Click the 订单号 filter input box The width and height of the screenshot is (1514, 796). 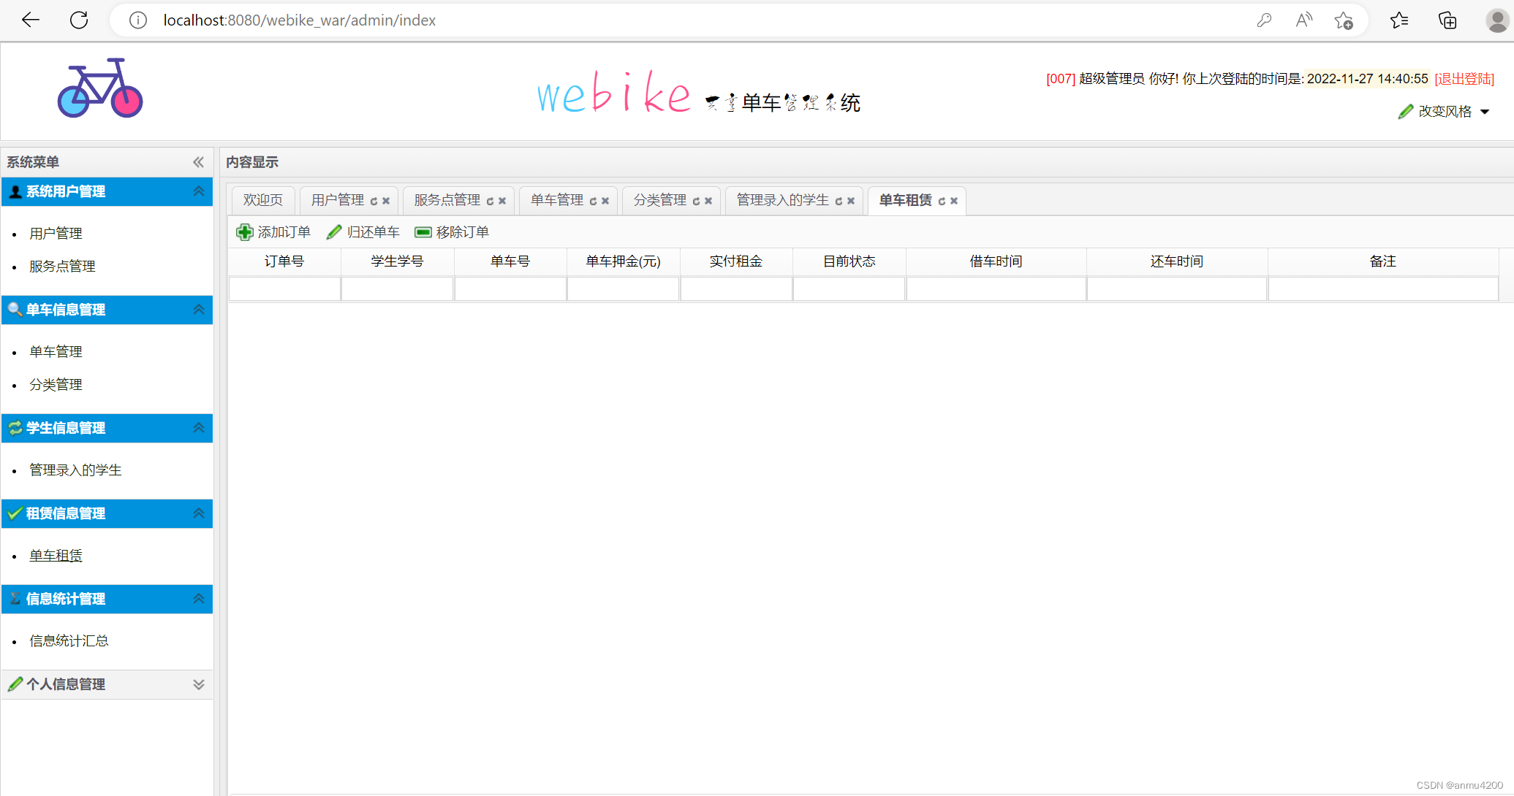(284, 288)
